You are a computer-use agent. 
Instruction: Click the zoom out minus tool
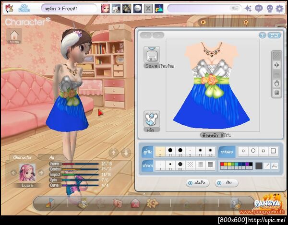[276, 74]
